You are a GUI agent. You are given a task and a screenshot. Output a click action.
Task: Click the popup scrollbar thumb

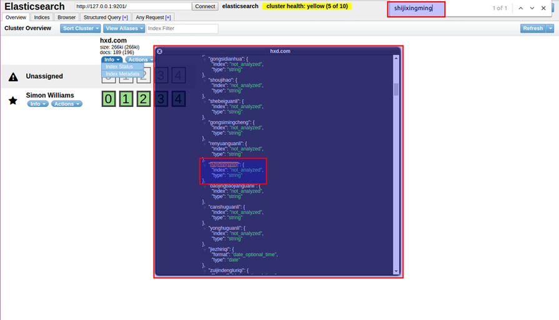(396, 89)
